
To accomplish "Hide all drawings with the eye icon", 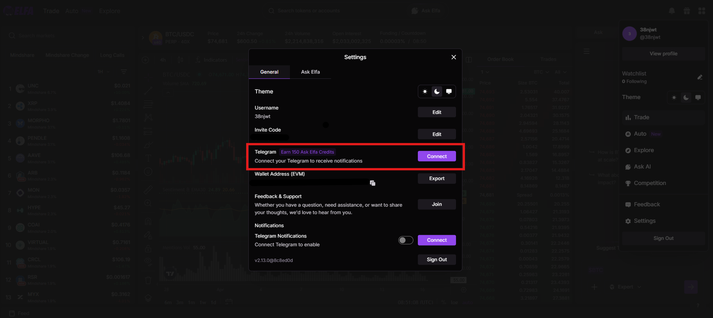I will point(148,262).
